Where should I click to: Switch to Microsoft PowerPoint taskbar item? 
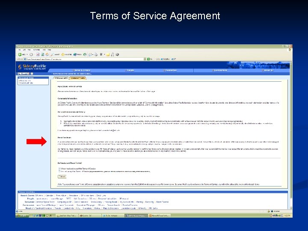159,216
